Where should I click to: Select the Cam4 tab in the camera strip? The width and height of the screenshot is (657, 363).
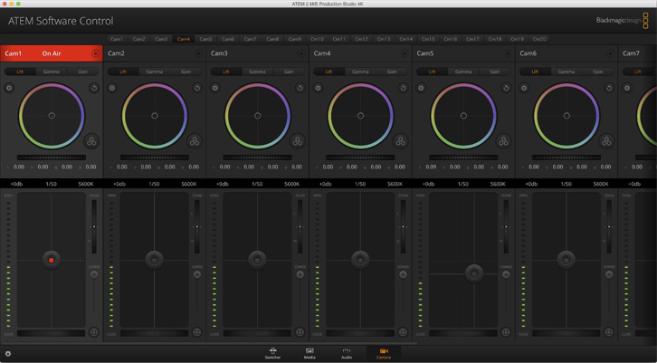184,39
